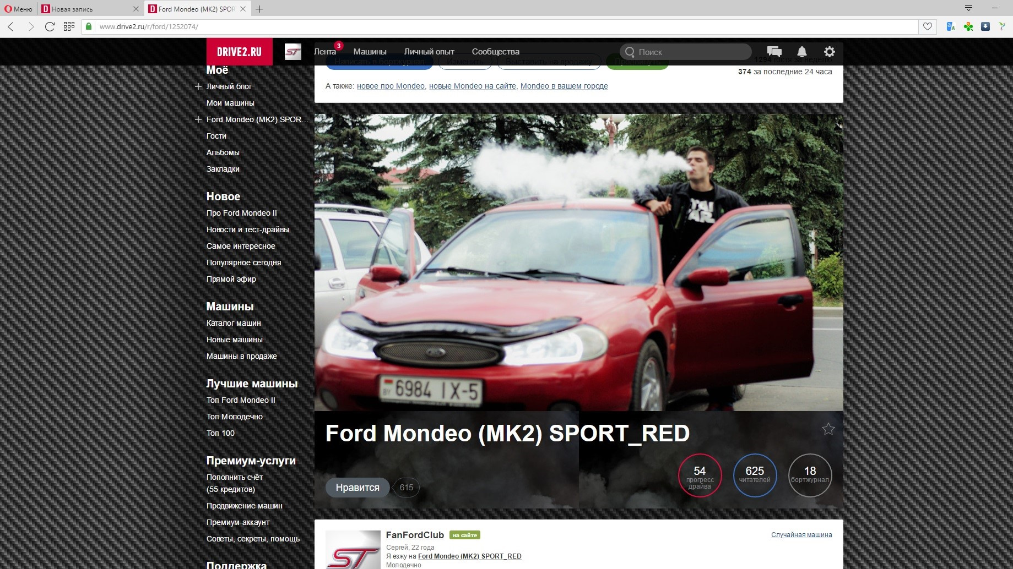Click the Случайная машина link
This screenshot has height=569, width=1013.
pyautogui.click(x=801, y=535)
